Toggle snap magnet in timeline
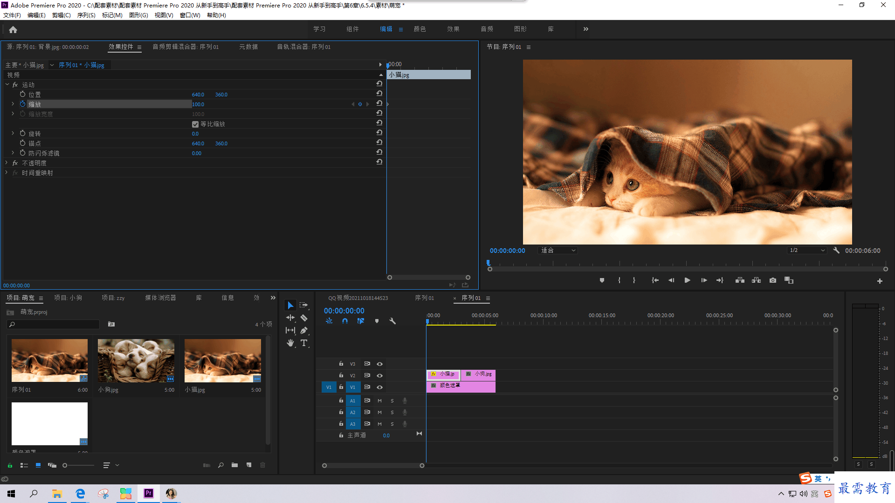Image resolution: width=895 pixels, height=503 pixels. point(345,321)
